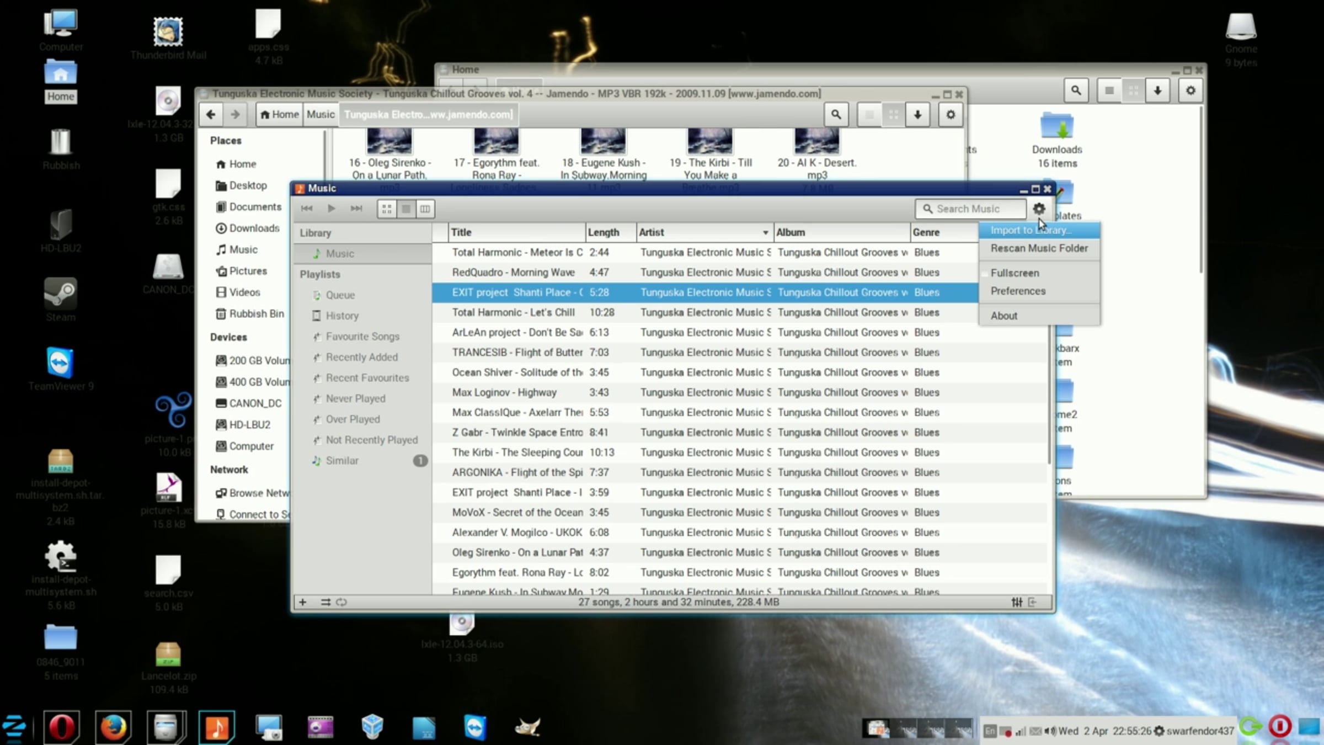Open the Music player settings gear menu
Viewport: 1324px width, 745px height.
point(1039,209)
